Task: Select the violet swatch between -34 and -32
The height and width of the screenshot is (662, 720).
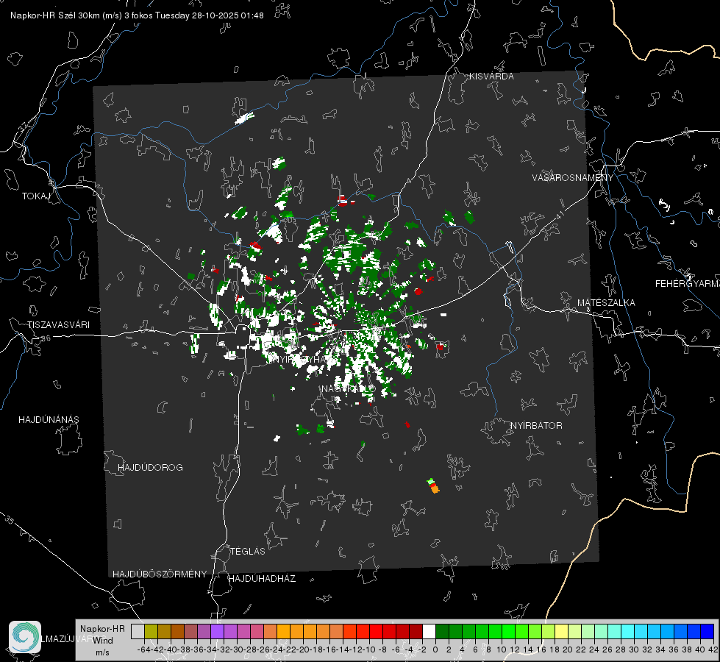Action: pos(217,632)
